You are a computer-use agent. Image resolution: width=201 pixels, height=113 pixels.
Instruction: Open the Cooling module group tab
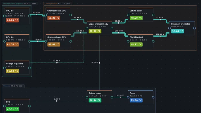click(58, 3)
